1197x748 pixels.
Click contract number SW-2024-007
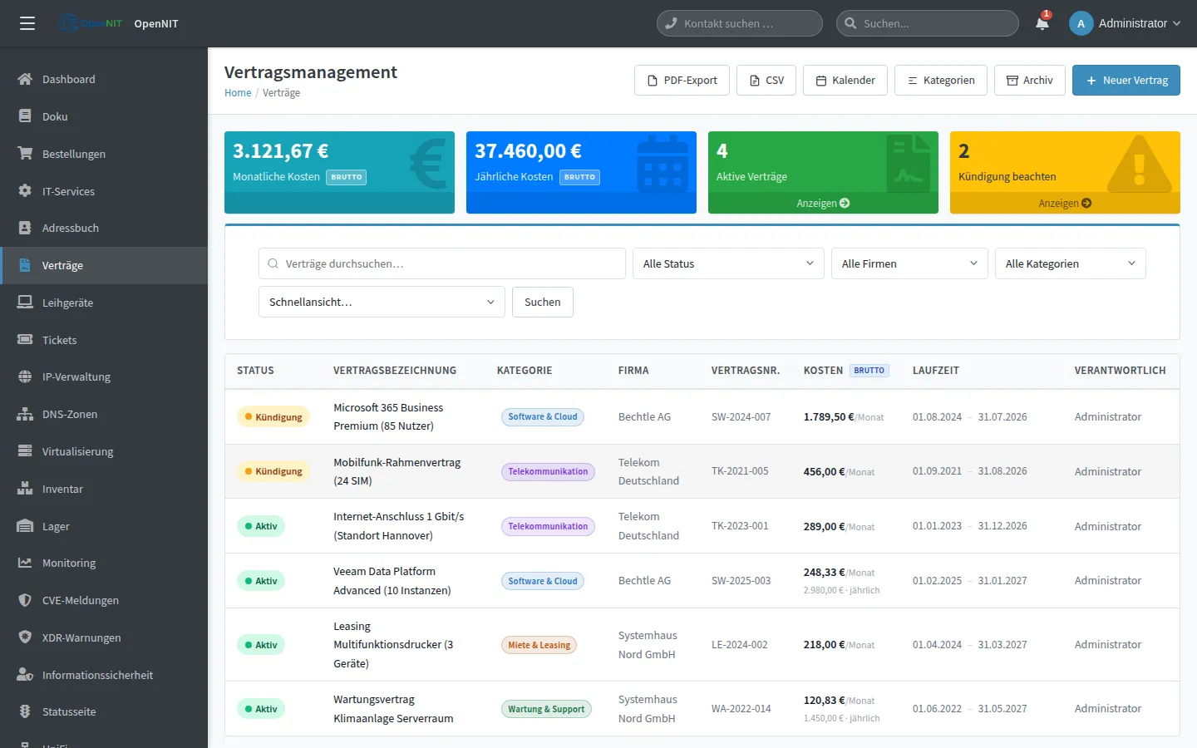[x=741, y=417]
